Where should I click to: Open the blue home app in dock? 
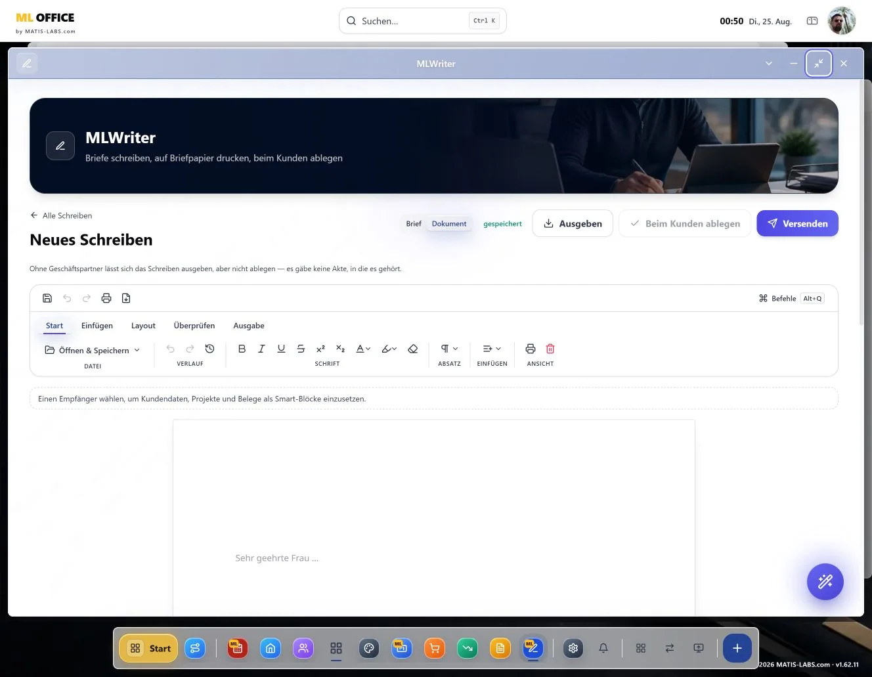click(271, 649)
